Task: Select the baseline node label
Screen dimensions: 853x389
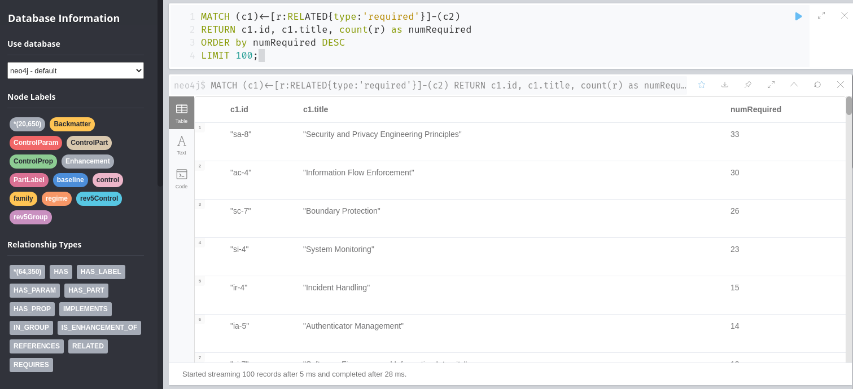Action: click(x=71, y=180)
